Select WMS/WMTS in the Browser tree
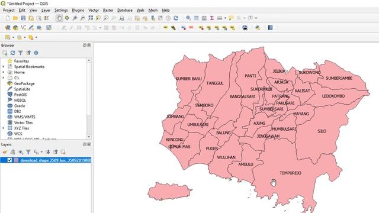 (x=24, y=117)
